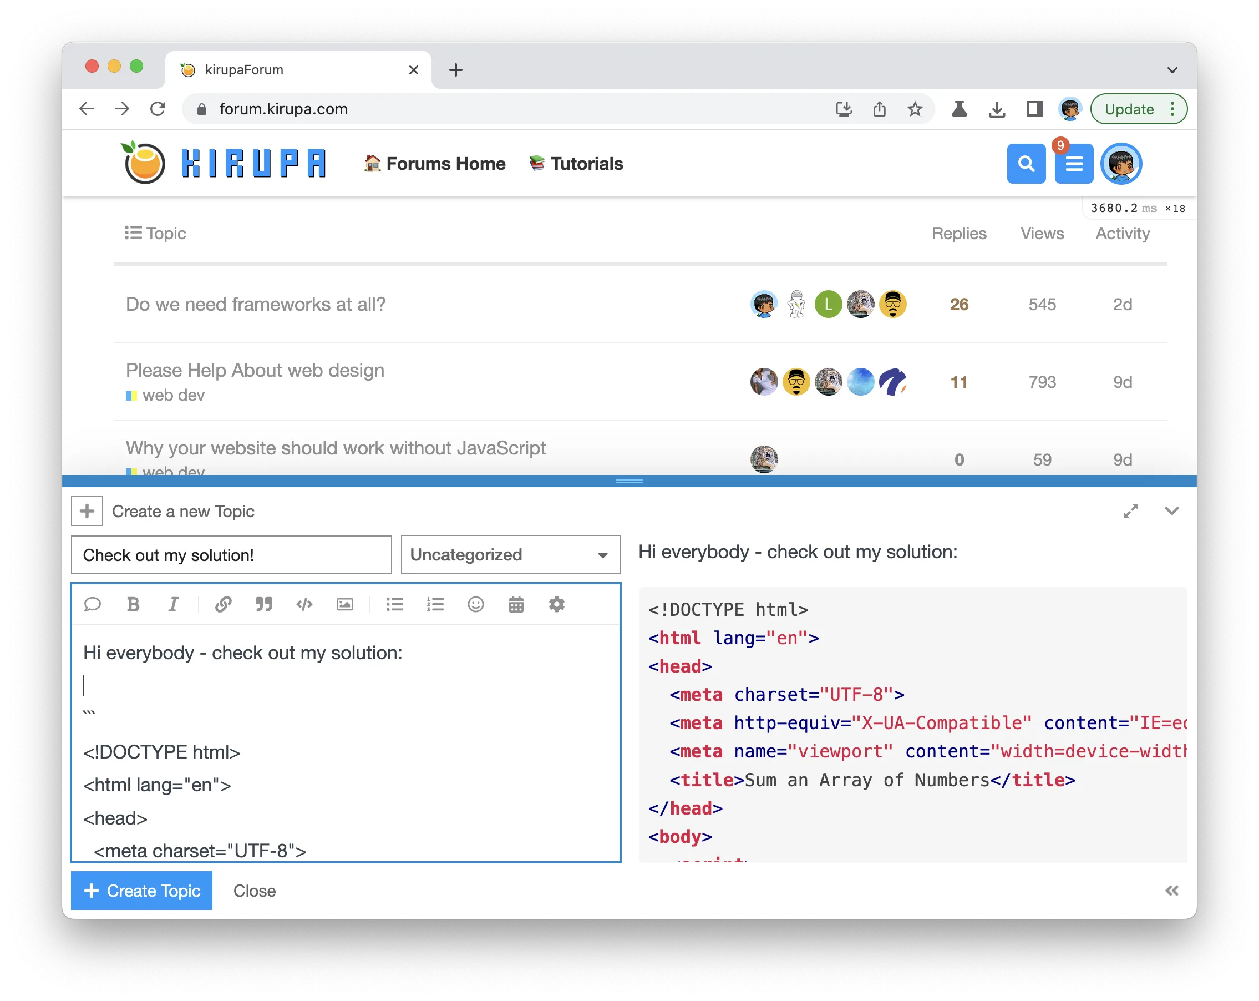Open the editor options gear menu
Viewport: 1259px width, 1001px height.
point(556,604)
